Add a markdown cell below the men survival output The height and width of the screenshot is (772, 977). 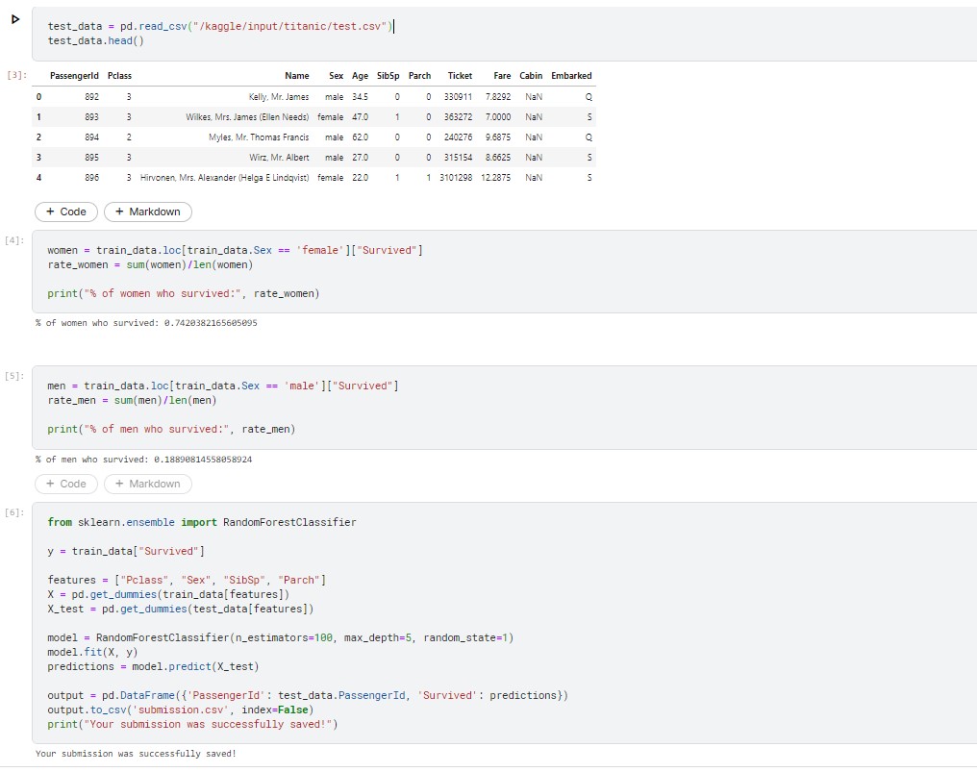[147, 484]
